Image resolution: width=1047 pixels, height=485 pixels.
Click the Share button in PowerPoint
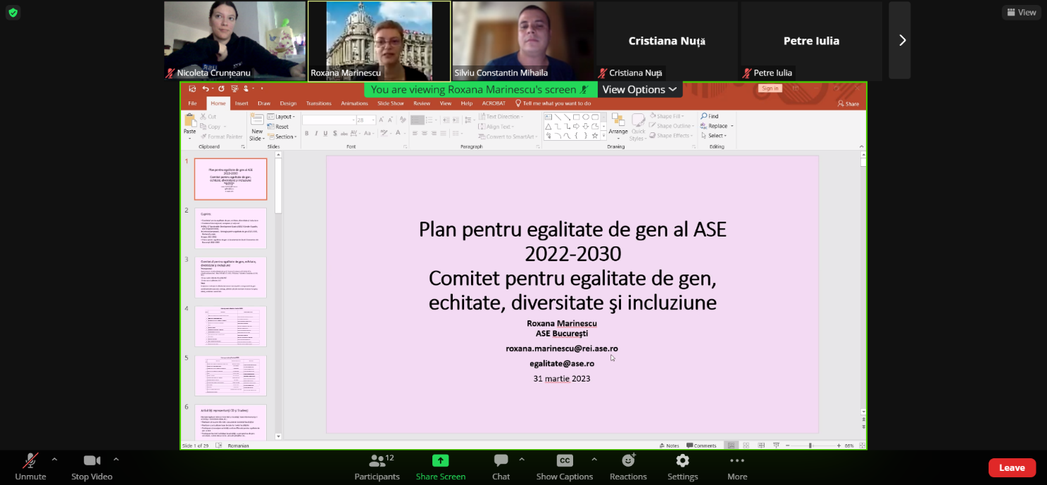coord(848,103)
